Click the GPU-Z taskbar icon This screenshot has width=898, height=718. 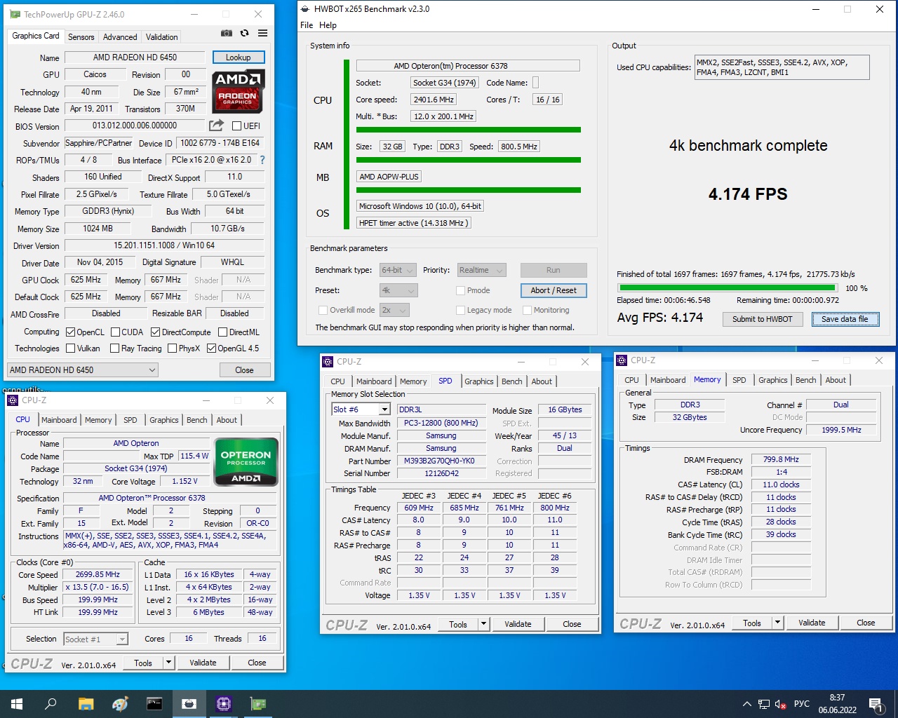point(257,704)
